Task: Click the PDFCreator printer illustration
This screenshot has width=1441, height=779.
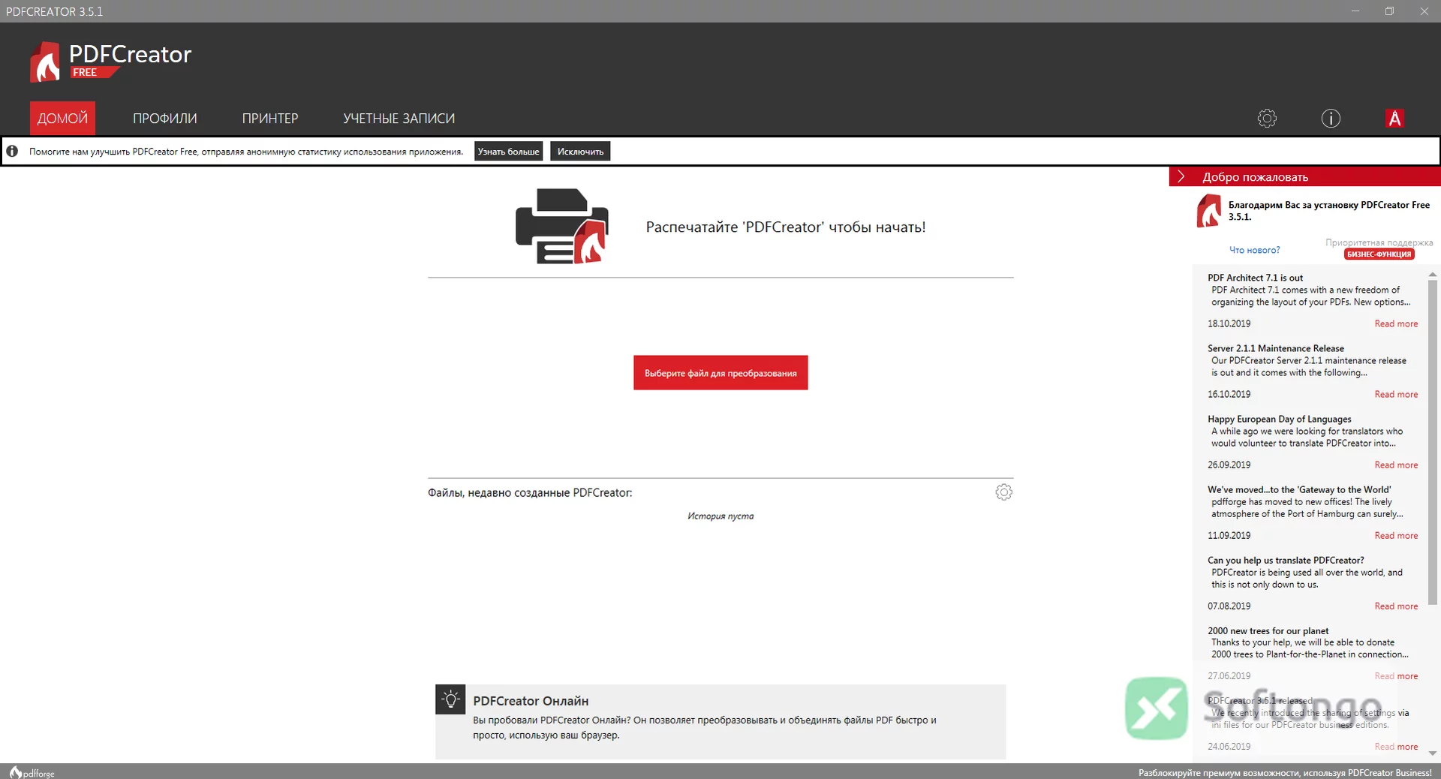Action: tap(562, 226)
